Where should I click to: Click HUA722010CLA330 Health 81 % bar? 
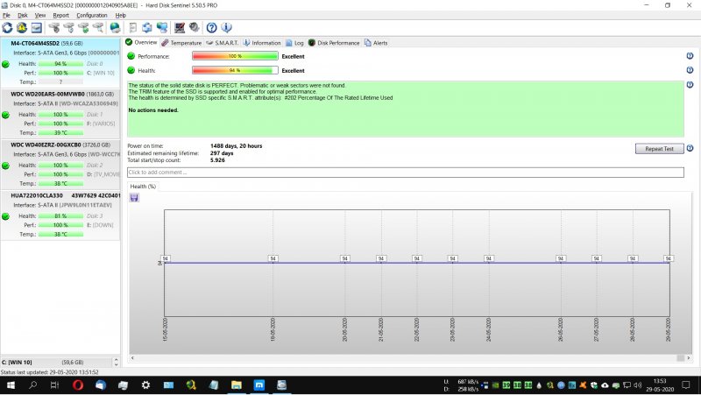tap(60, 215)
